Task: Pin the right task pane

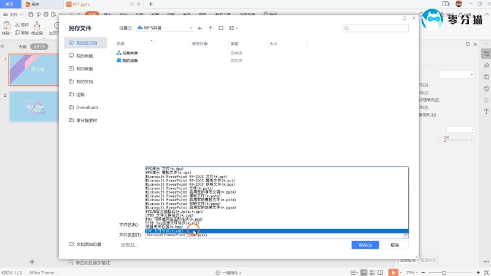Action: pyautogui.click(x=468, y=44)
